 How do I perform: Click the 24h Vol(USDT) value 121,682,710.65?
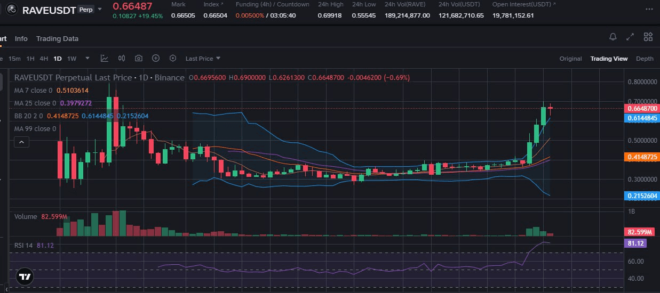pyautogui.click(x=461, y=15)
